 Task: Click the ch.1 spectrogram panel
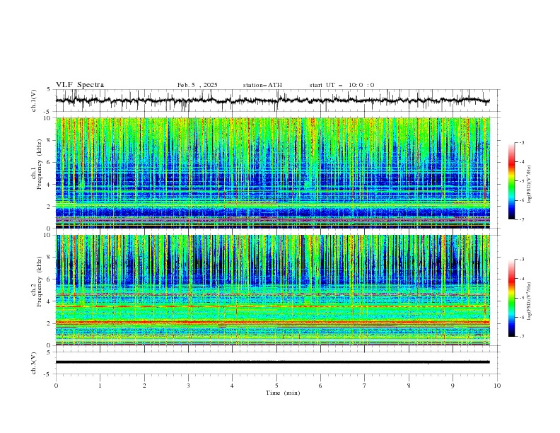pyautogui.click(x=273, y=173)
